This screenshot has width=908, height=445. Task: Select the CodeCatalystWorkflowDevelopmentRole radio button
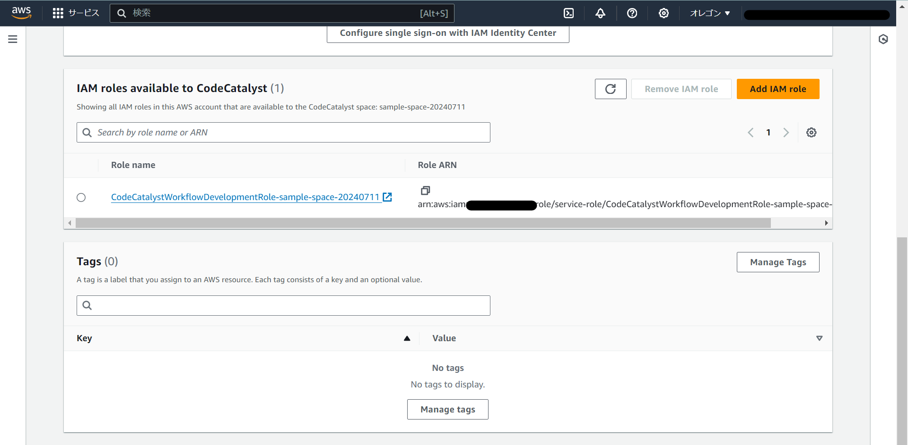(81, 197)
